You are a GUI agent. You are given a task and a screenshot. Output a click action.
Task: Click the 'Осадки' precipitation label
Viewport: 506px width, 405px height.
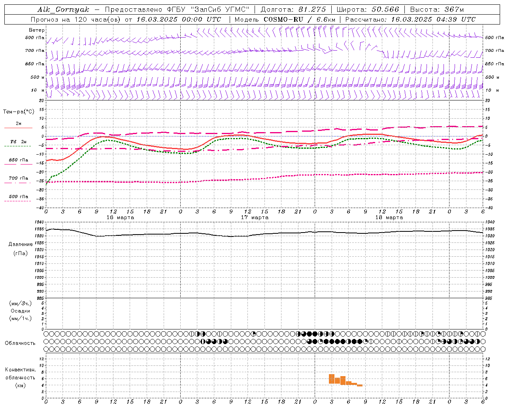click(21, 311)
